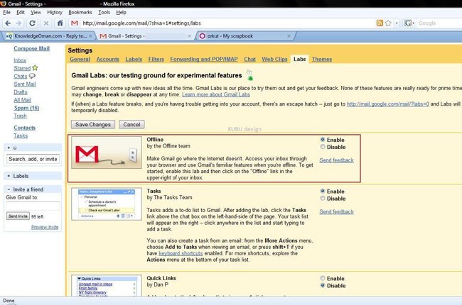
Task: Select Disable for Quick Links lab
Action: [323, 285]
